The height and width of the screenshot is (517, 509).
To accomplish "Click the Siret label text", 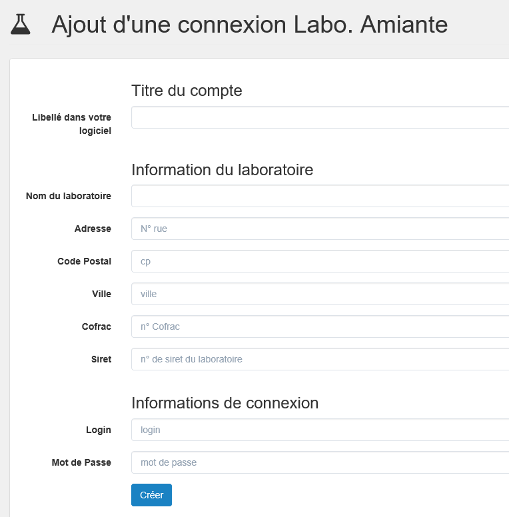I will tap(101, 359).
